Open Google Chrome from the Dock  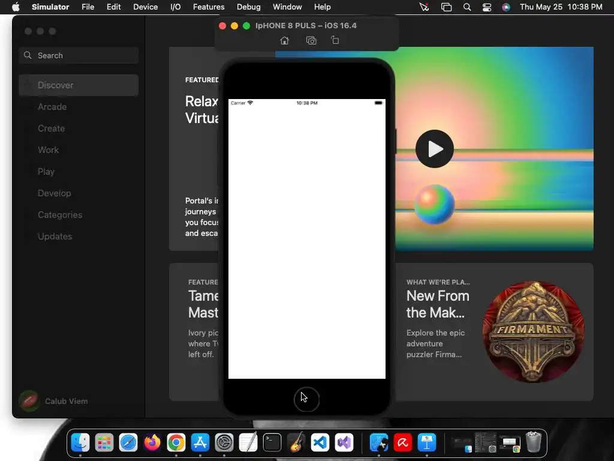176,443
